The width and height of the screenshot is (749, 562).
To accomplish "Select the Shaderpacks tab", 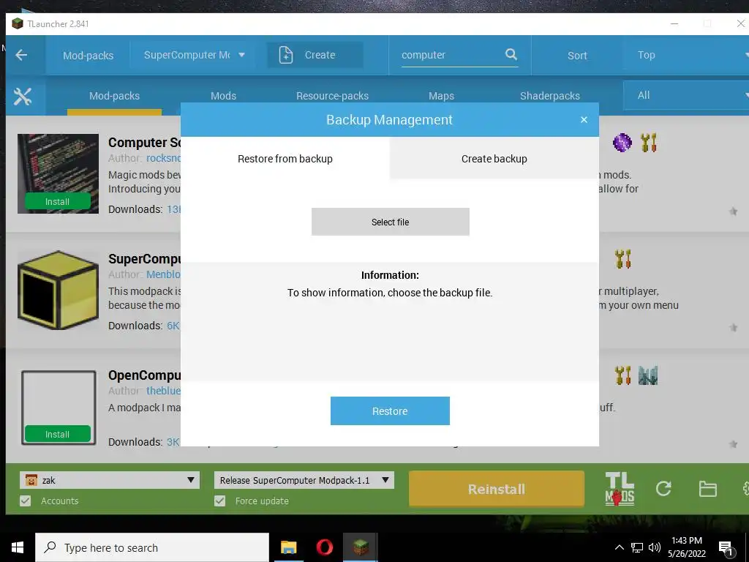I will (550, 96).
